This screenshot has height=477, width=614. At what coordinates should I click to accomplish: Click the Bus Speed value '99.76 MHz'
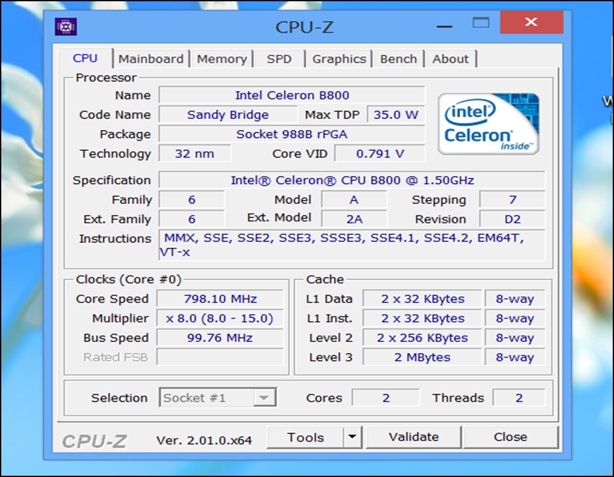coord(220,338)
